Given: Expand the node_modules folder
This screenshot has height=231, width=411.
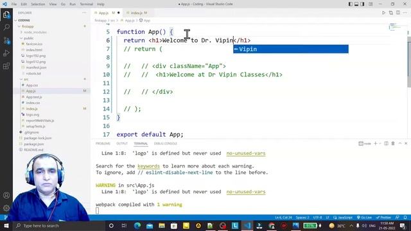Looking at the screenshot, I should tap(51, 32).
